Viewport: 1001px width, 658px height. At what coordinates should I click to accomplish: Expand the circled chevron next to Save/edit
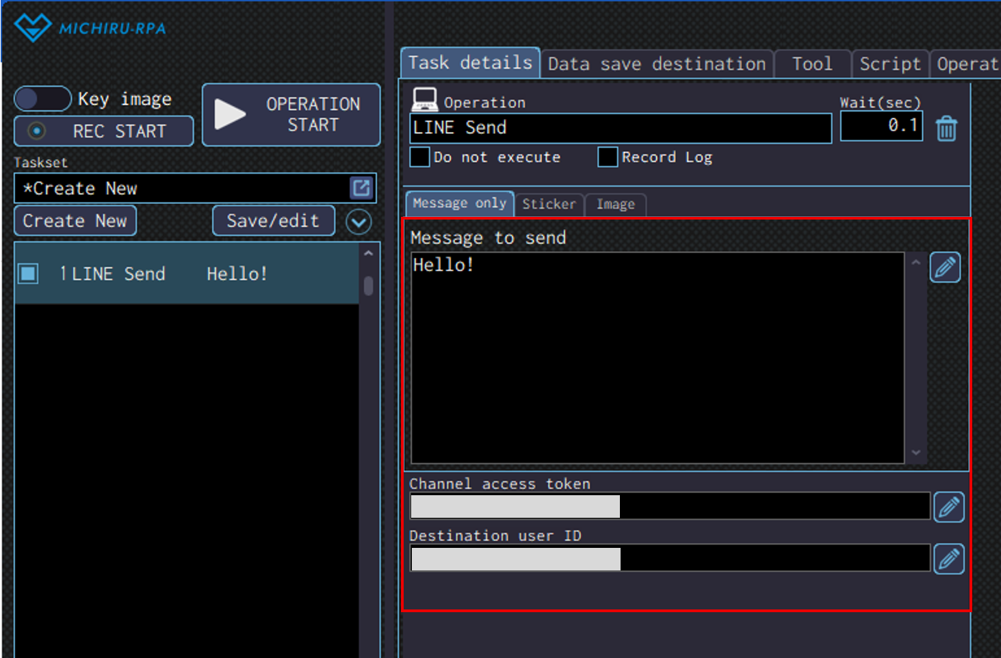[359, 222]
